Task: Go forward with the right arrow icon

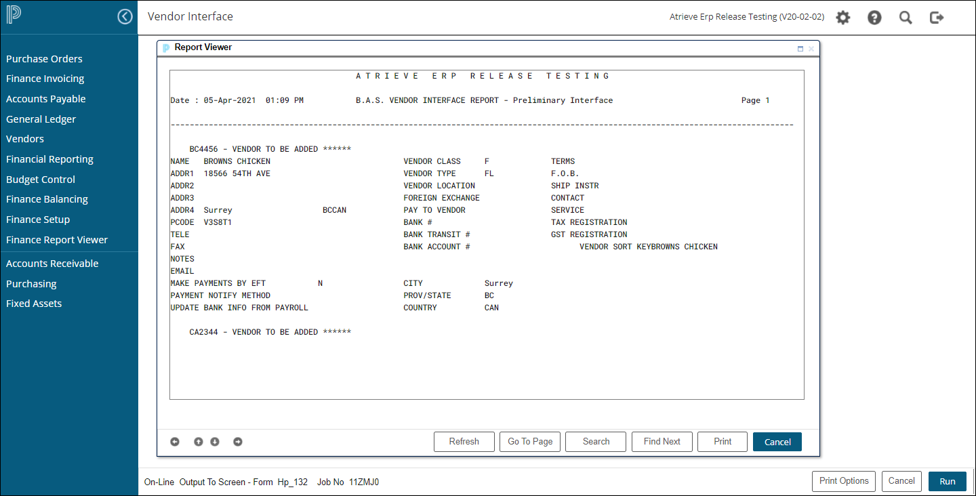Action: tap(238, 442)
